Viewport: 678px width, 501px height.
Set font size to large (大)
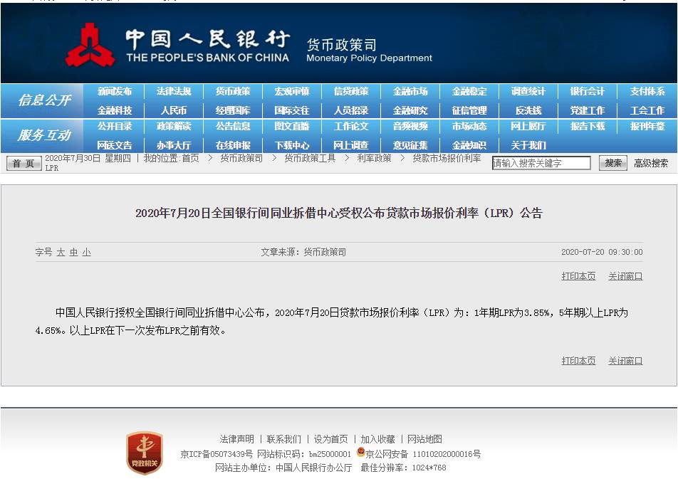61,253
